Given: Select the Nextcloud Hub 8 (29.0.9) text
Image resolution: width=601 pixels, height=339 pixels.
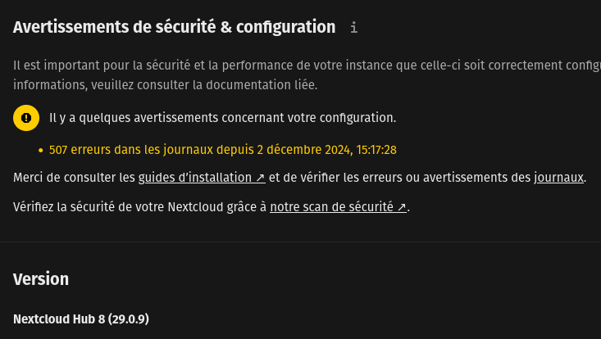Looking at the screenshot, I should pos(81,319).
